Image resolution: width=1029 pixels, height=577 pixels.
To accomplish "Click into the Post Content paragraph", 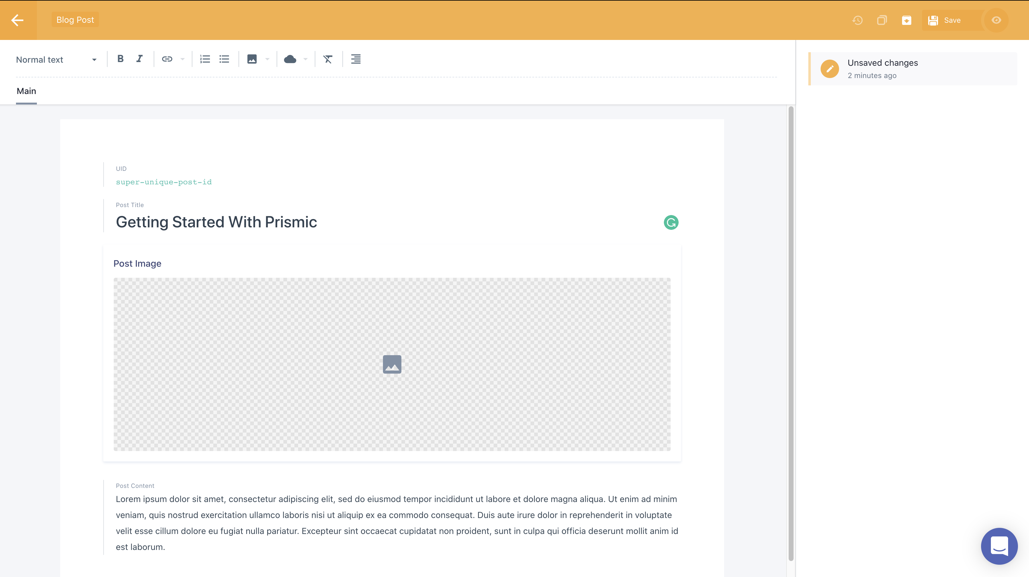I will pos(397,523).
